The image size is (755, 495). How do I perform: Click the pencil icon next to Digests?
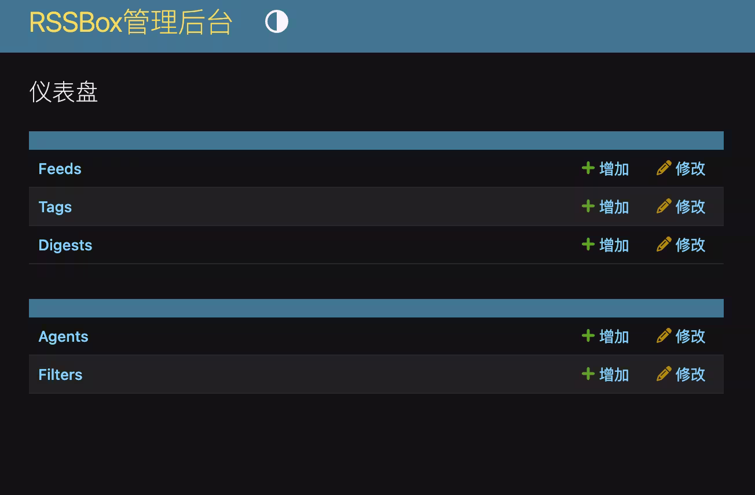pyautogui.click(x=664, y=245)
